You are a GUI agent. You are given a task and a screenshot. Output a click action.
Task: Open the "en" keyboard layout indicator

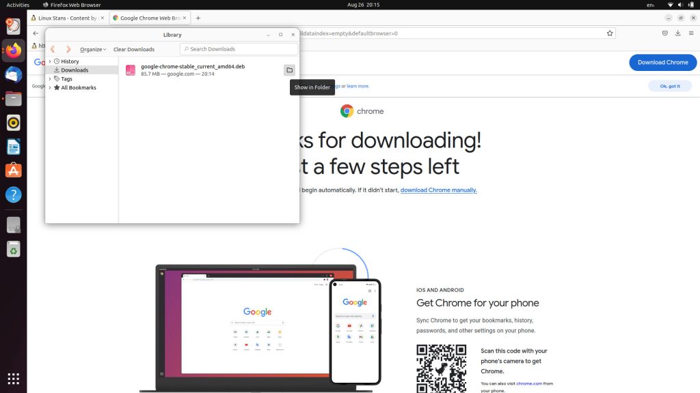(x=651, y=5)
